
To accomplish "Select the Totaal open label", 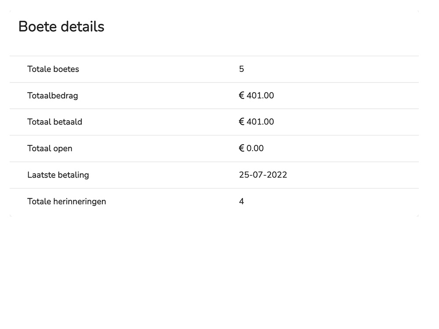I will pos(50,149).
